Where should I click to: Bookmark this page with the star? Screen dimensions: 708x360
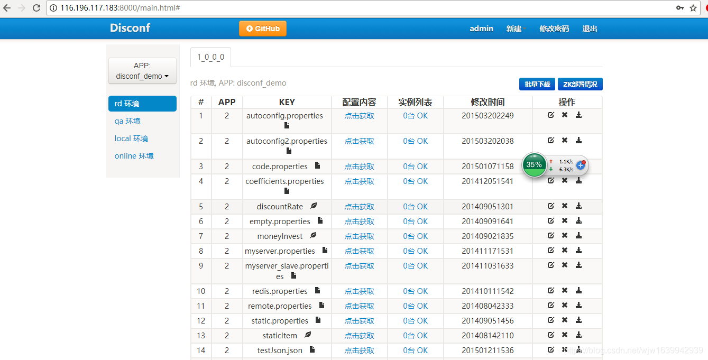[x=693, y=8]
